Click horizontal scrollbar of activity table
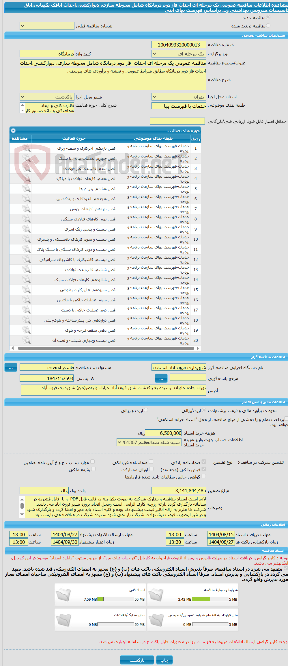Image resolution: width=288 pixels, height=666 pixels. coord(106,348)
